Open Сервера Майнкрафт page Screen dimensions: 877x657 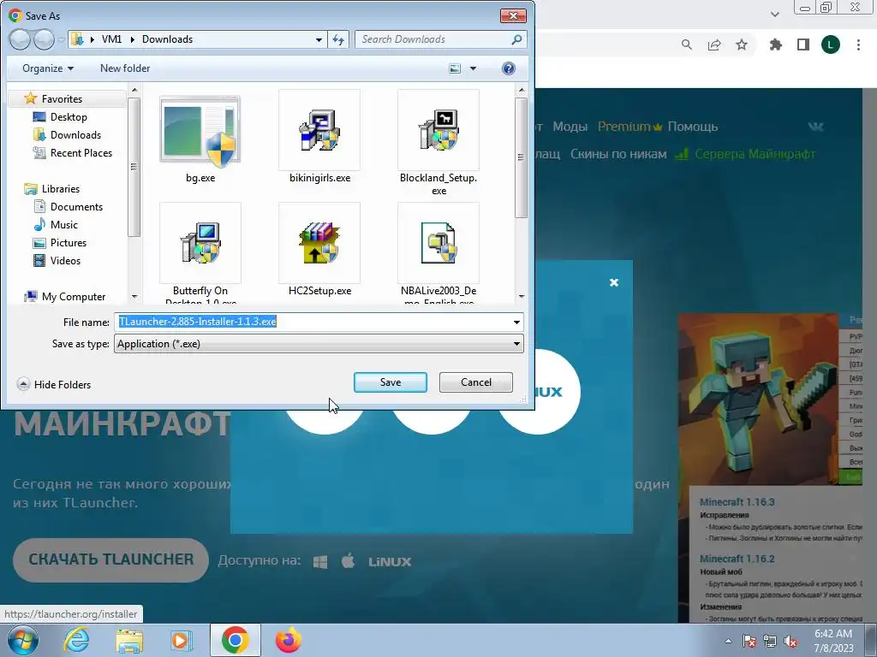click(x=745, y=154)
